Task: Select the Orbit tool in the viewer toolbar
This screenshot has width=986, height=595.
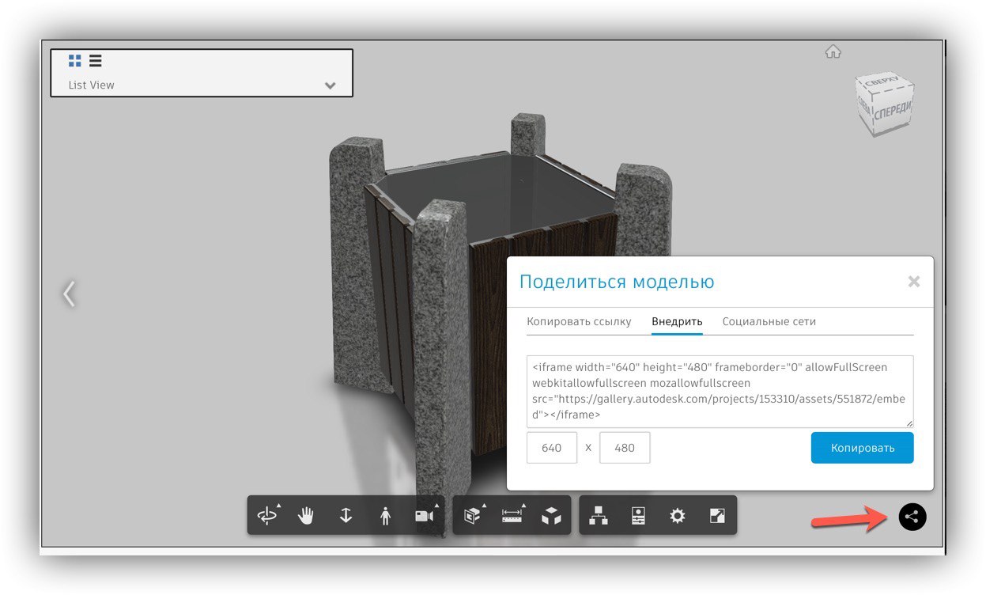Action: point(268,516)
